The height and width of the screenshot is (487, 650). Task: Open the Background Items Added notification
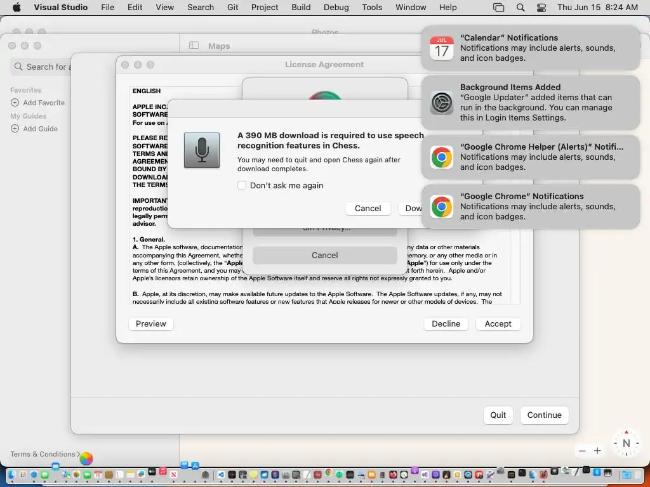tap(531, 102)
